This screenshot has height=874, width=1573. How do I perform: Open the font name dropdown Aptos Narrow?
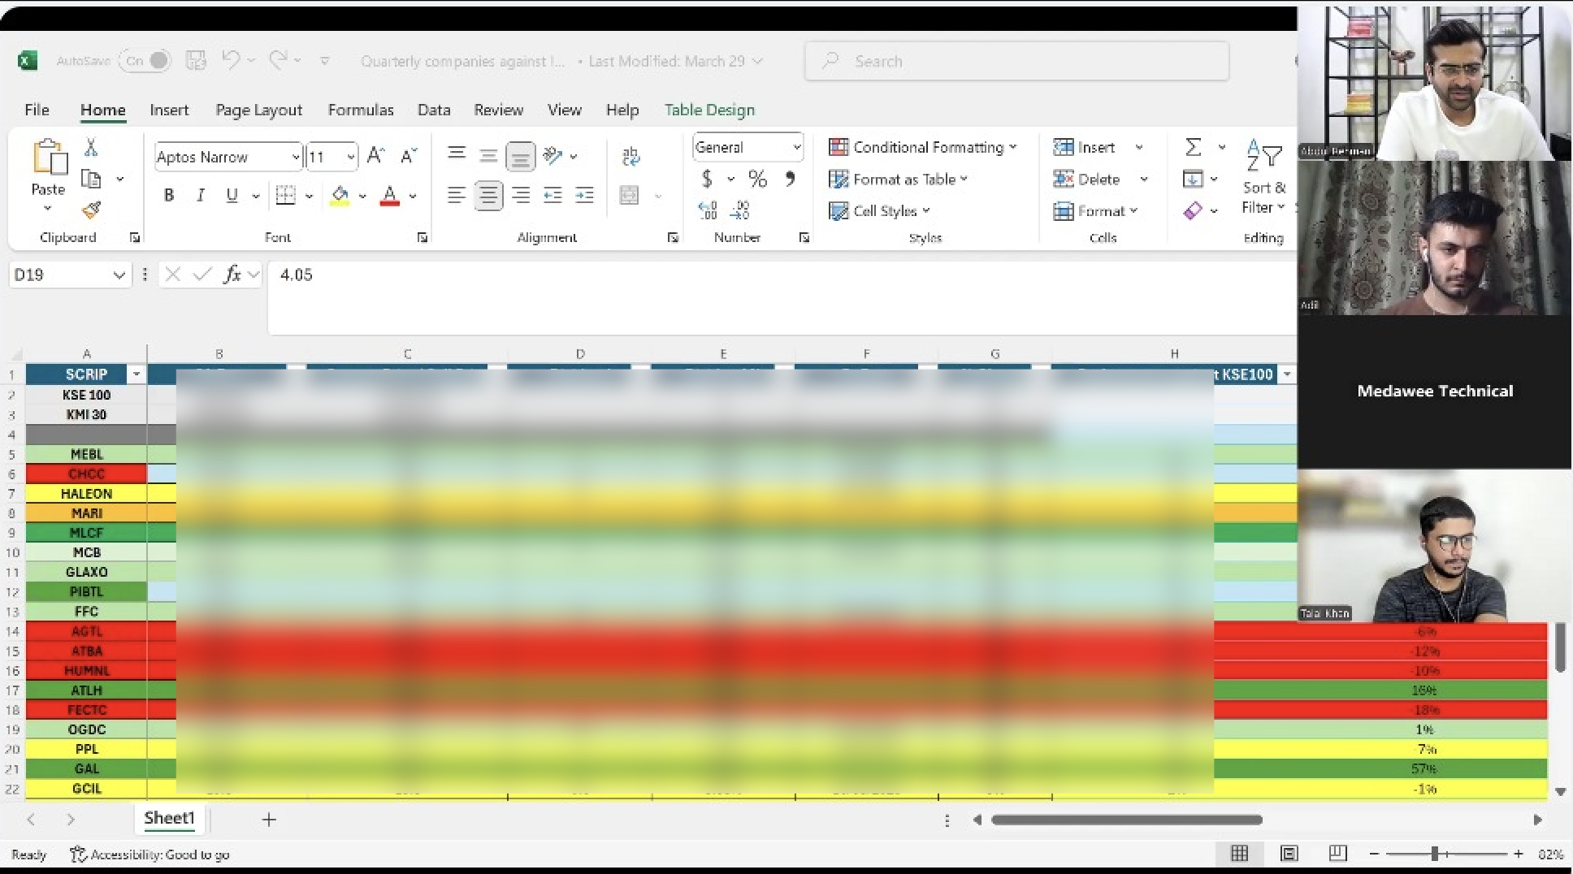point(297,157)
